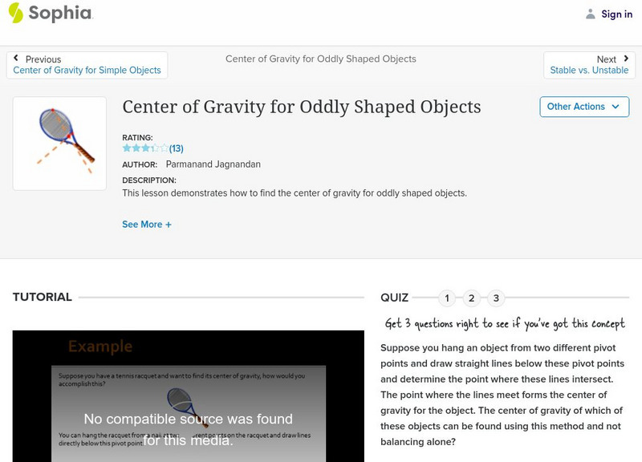Open the Other Actions dropdown
This screenshot has width=642, height=462.
[x=583, y=107]
